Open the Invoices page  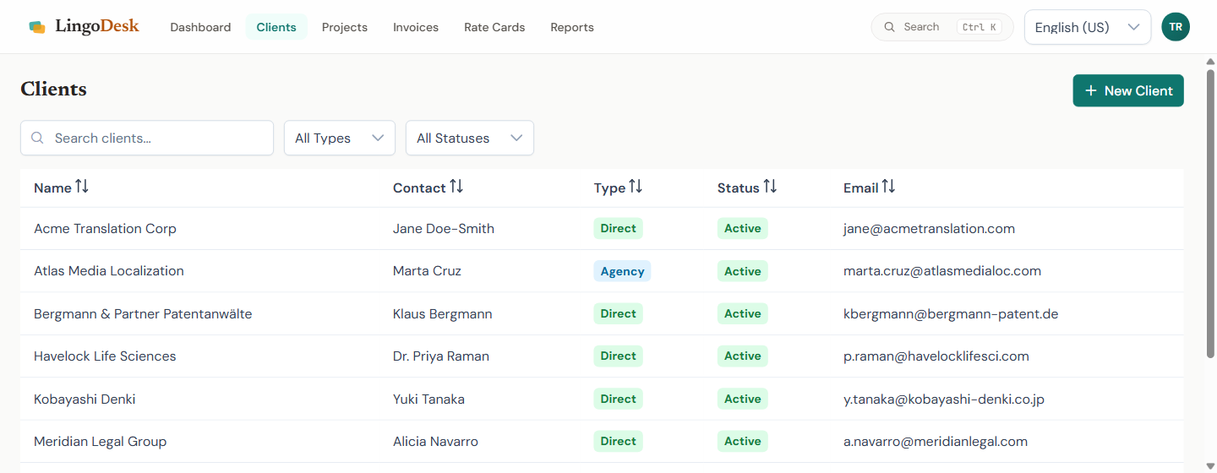click(x=416, y=27)
